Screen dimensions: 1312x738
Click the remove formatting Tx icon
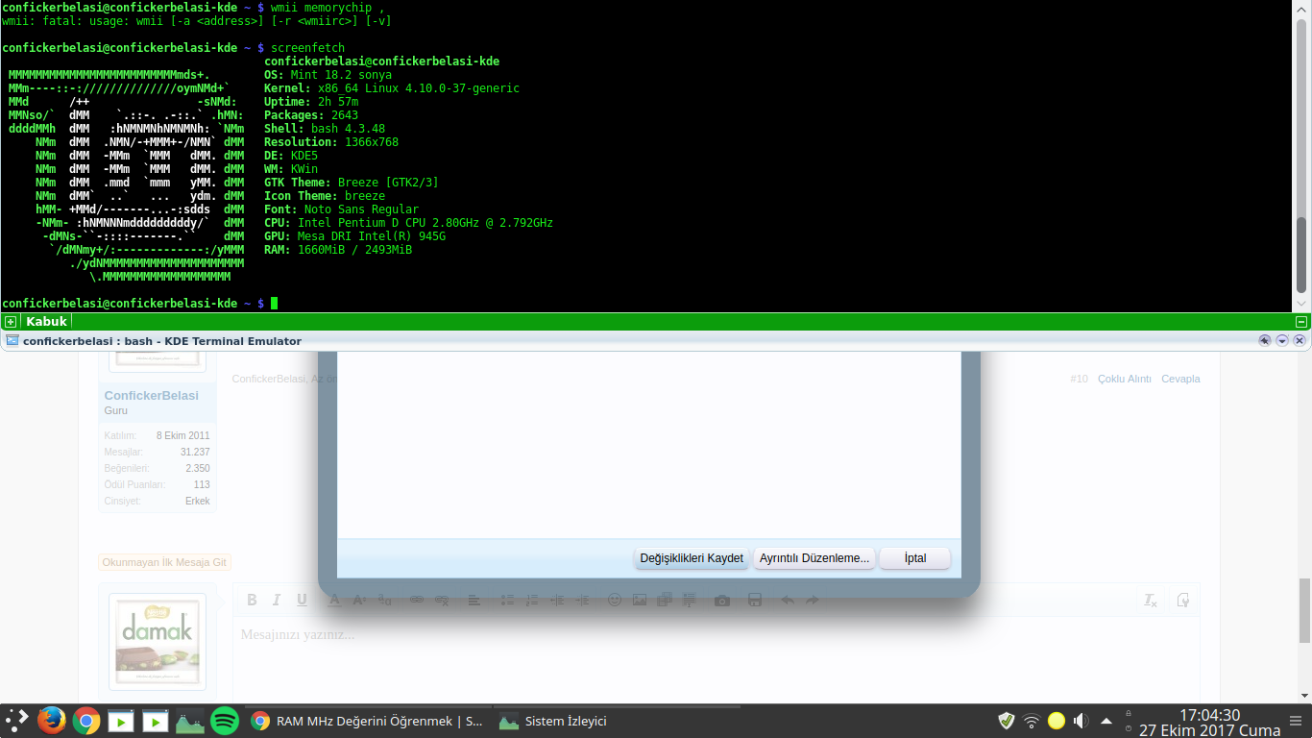1151,600
